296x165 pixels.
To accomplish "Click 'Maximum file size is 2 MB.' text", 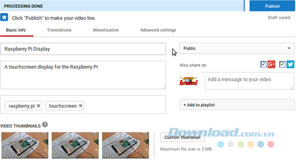I will pyautogui.click(x=186, y=149).
